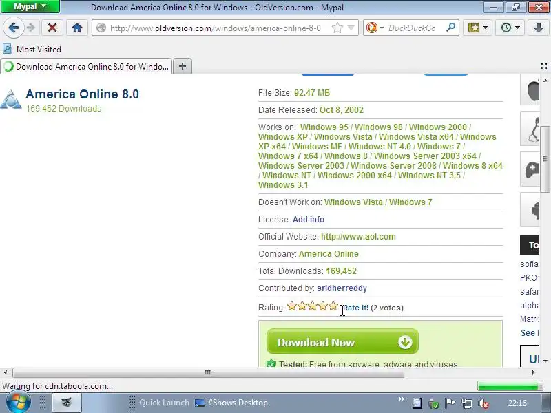Viewport: 551px width, 413px height.
Task: Click the scroll up arrow
Action: coord(545,81)
